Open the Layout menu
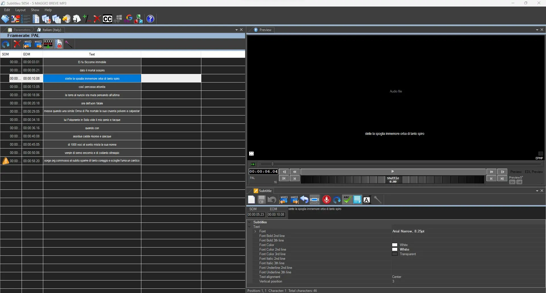Viewport: 546px width, 293px height. (20, 10)
